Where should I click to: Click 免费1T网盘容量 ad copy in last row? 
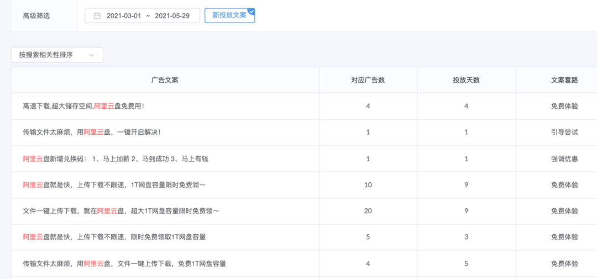124,264
